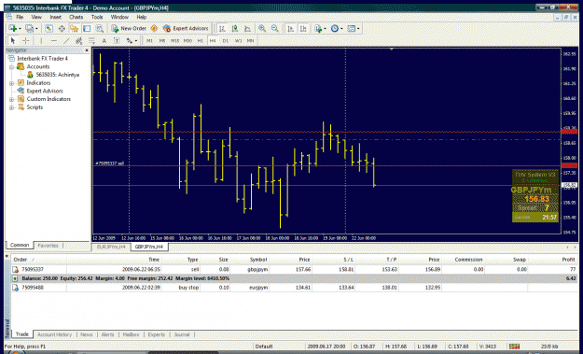Image resolution: width=583 pixels, height=354 pixels.
Task: Select the Fibonacci Retracement tool
Action: (x=91, y=40)
